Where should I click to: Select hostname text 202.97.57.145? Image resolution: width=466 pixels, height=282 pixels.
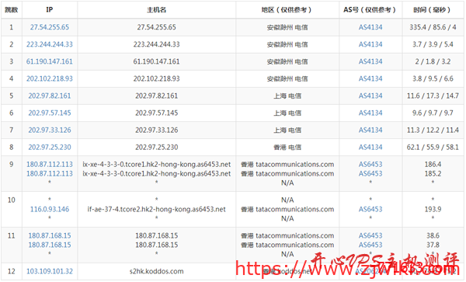point(156,113)
